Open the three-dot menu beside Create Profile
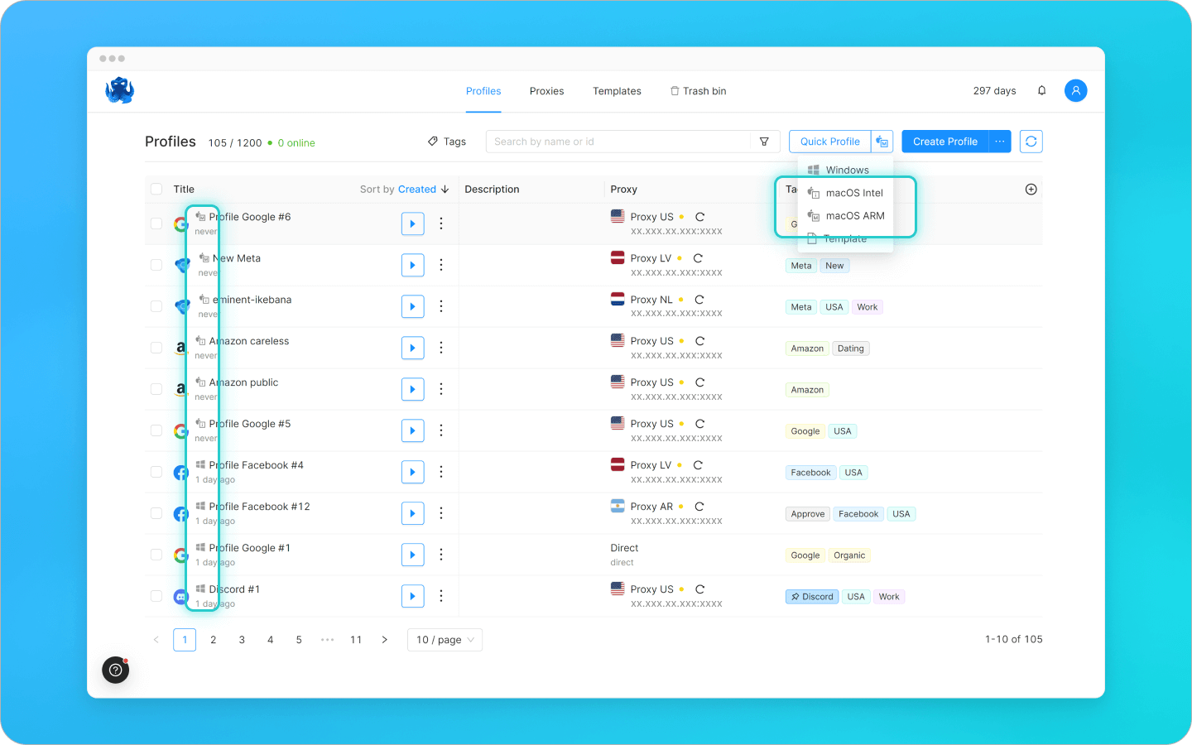 [x=999, y=142]
